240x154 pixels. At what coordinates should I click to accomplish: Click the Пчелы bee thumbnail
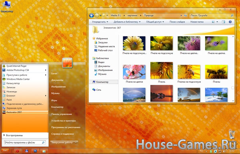216,72
